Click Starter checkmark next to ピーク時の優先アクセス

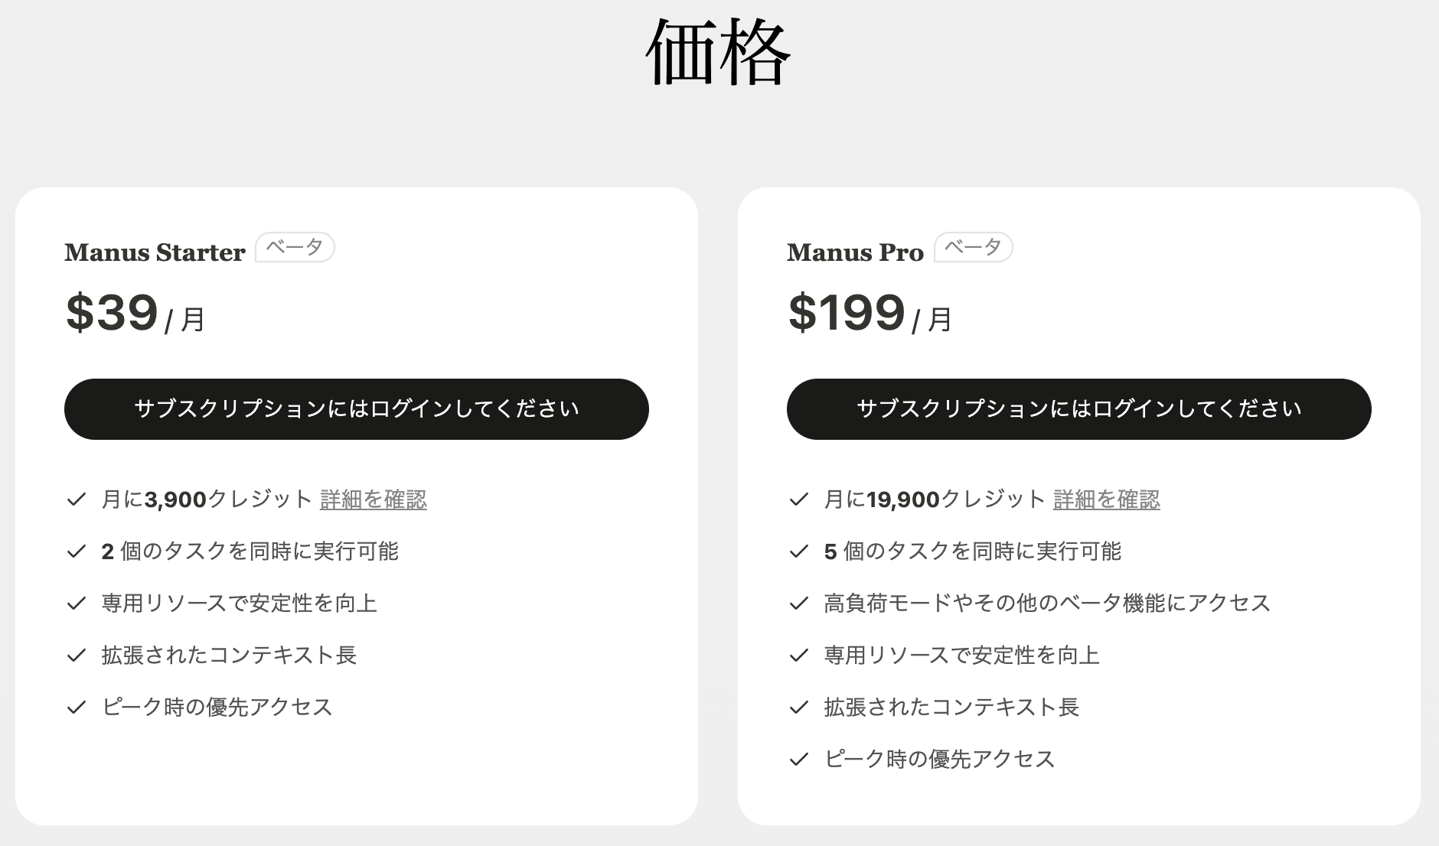77,708
